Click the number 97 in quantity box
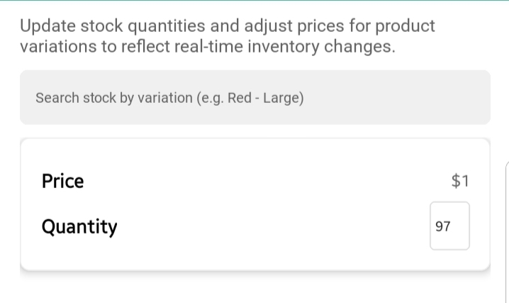509x303 pixels. click(x=443, y=227)
